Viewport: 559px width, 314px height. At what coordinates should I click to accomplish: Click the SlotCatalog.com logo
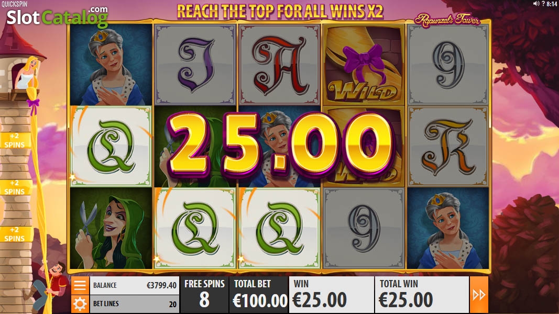[x=57, y=16]
